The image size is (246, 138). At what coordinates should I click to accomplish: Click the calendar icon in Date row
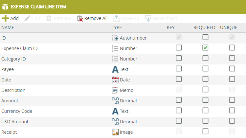[115, 80]
